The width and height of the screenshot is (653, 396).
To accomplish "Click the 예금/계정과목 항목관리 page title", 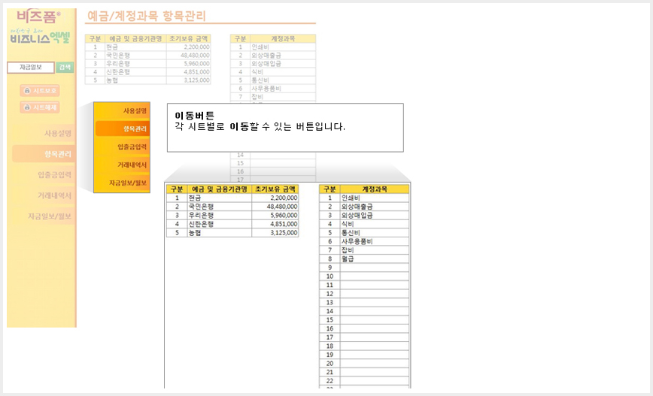I will tap(147, 17).
